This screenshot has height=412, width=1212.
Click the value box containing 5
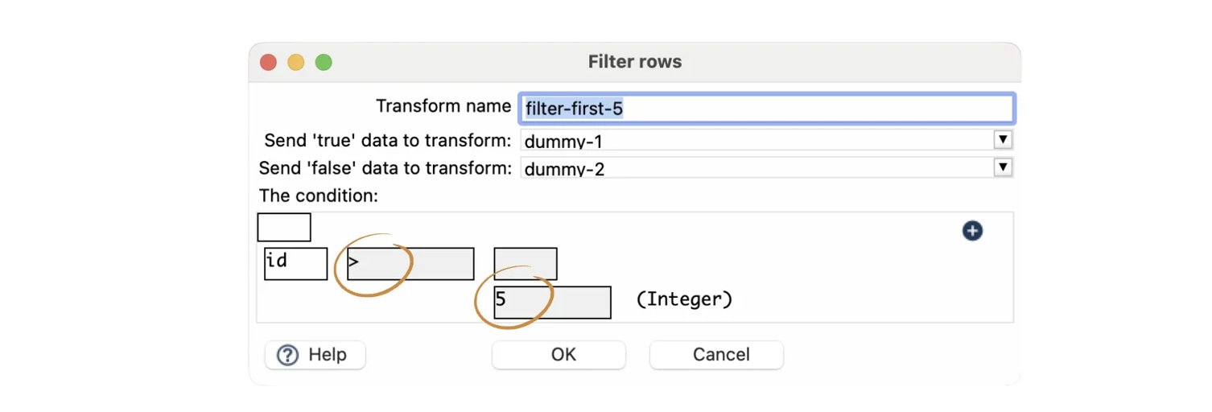pyautogui.click(x=552, y=303)
